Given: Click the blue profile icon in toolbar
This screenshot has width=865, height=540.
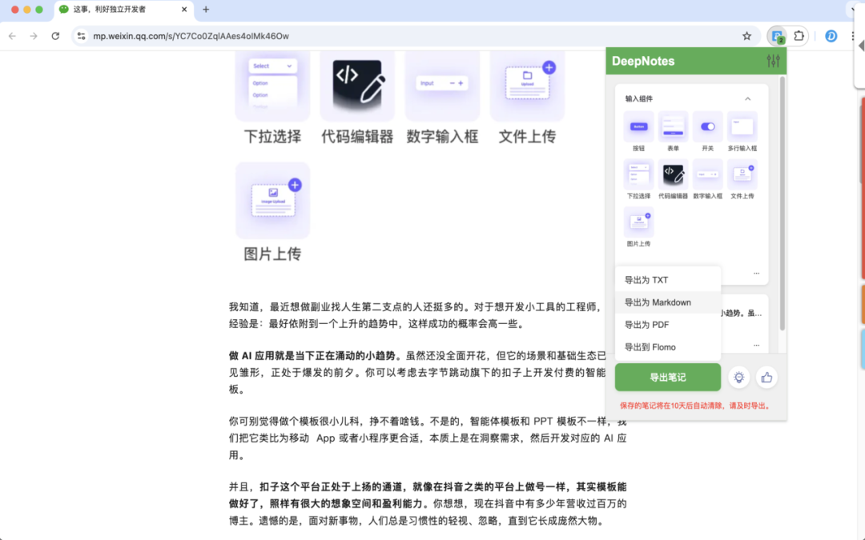Looking at the screenshot, I should coord(831,36).
